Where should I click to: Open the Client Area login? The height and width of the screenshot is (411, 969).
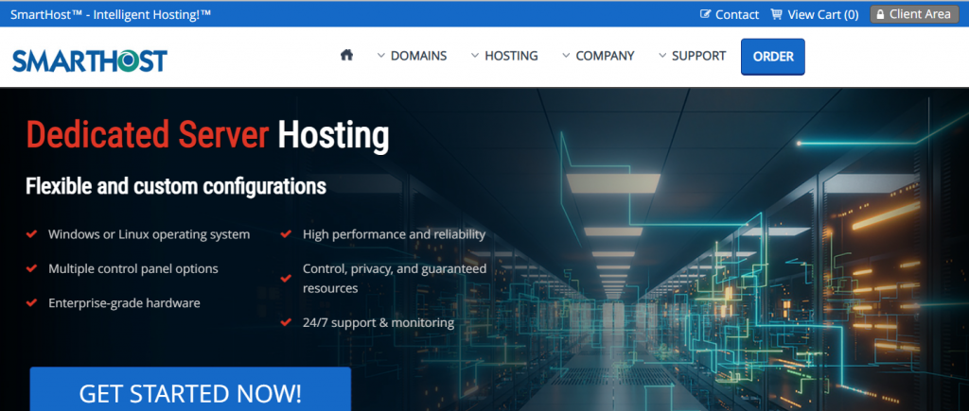pos(919,14)
